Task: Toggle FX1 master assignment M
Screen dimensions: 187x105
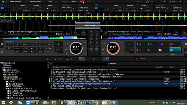Action: [x=8, y=10]
